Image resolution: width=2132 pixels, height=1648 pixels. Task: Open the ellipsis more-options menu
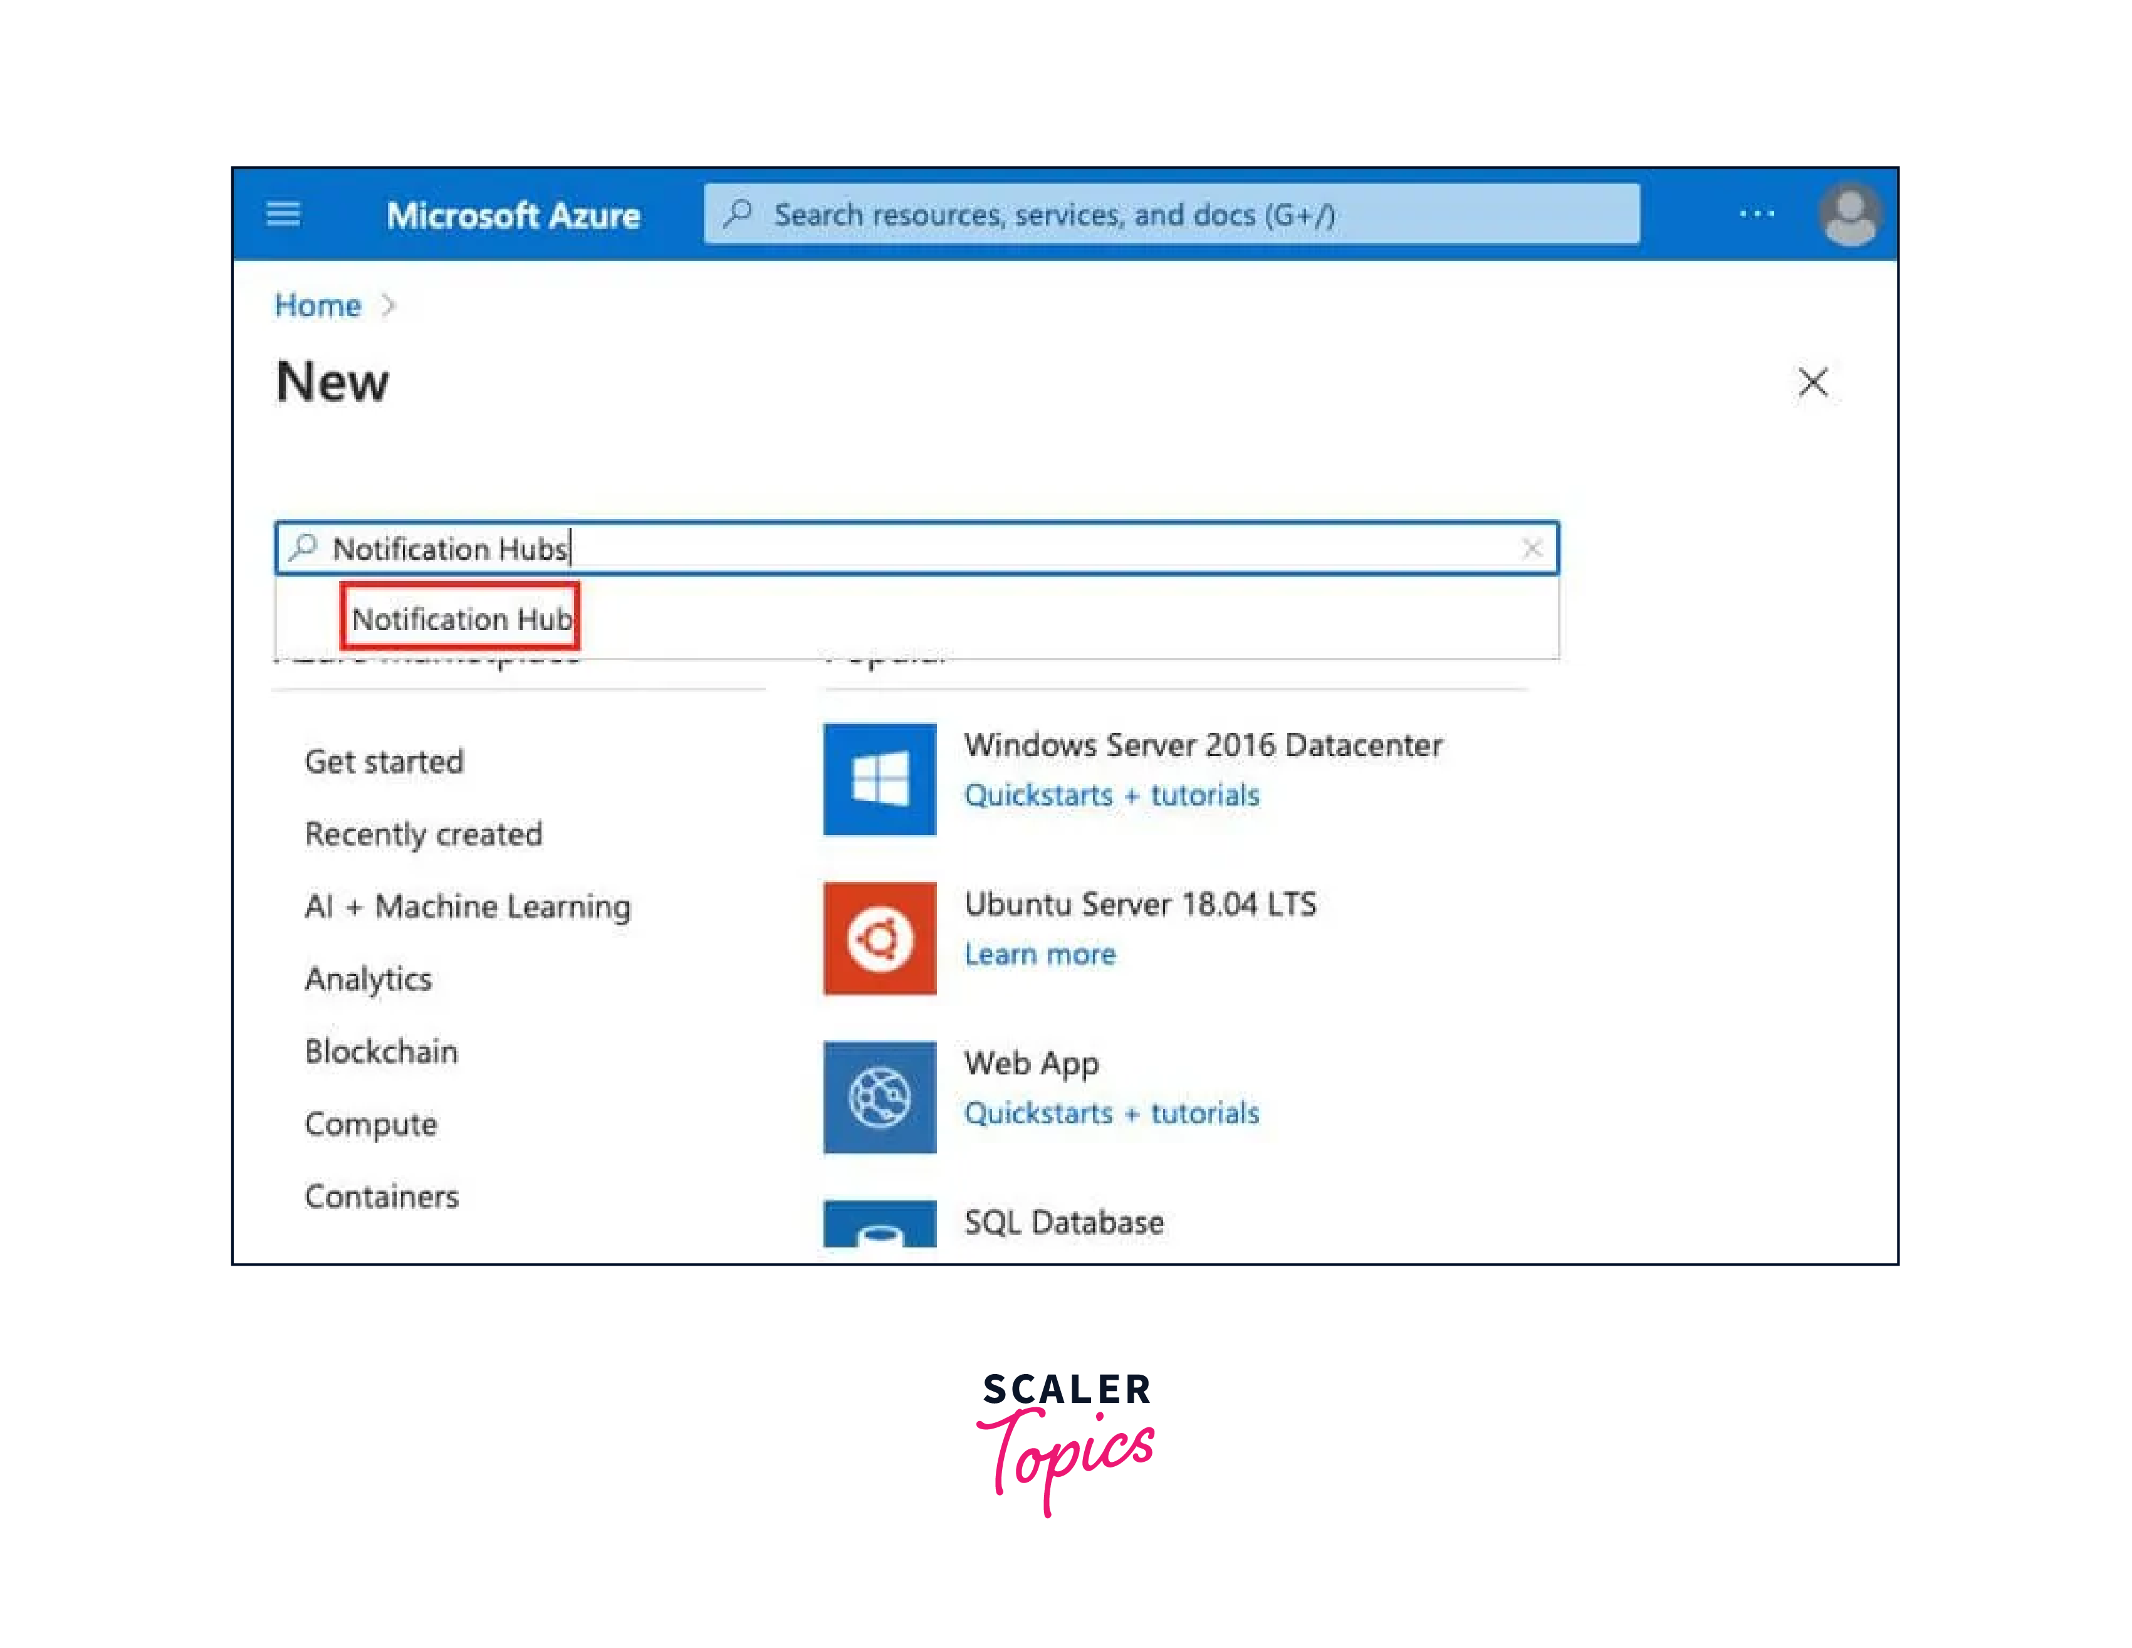(x=1757, y=214)
